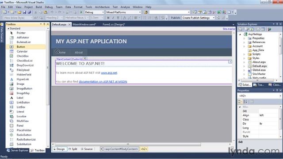Screen dimensions: 283x159
Task: Choose the ListBox control
Action: 21,107
